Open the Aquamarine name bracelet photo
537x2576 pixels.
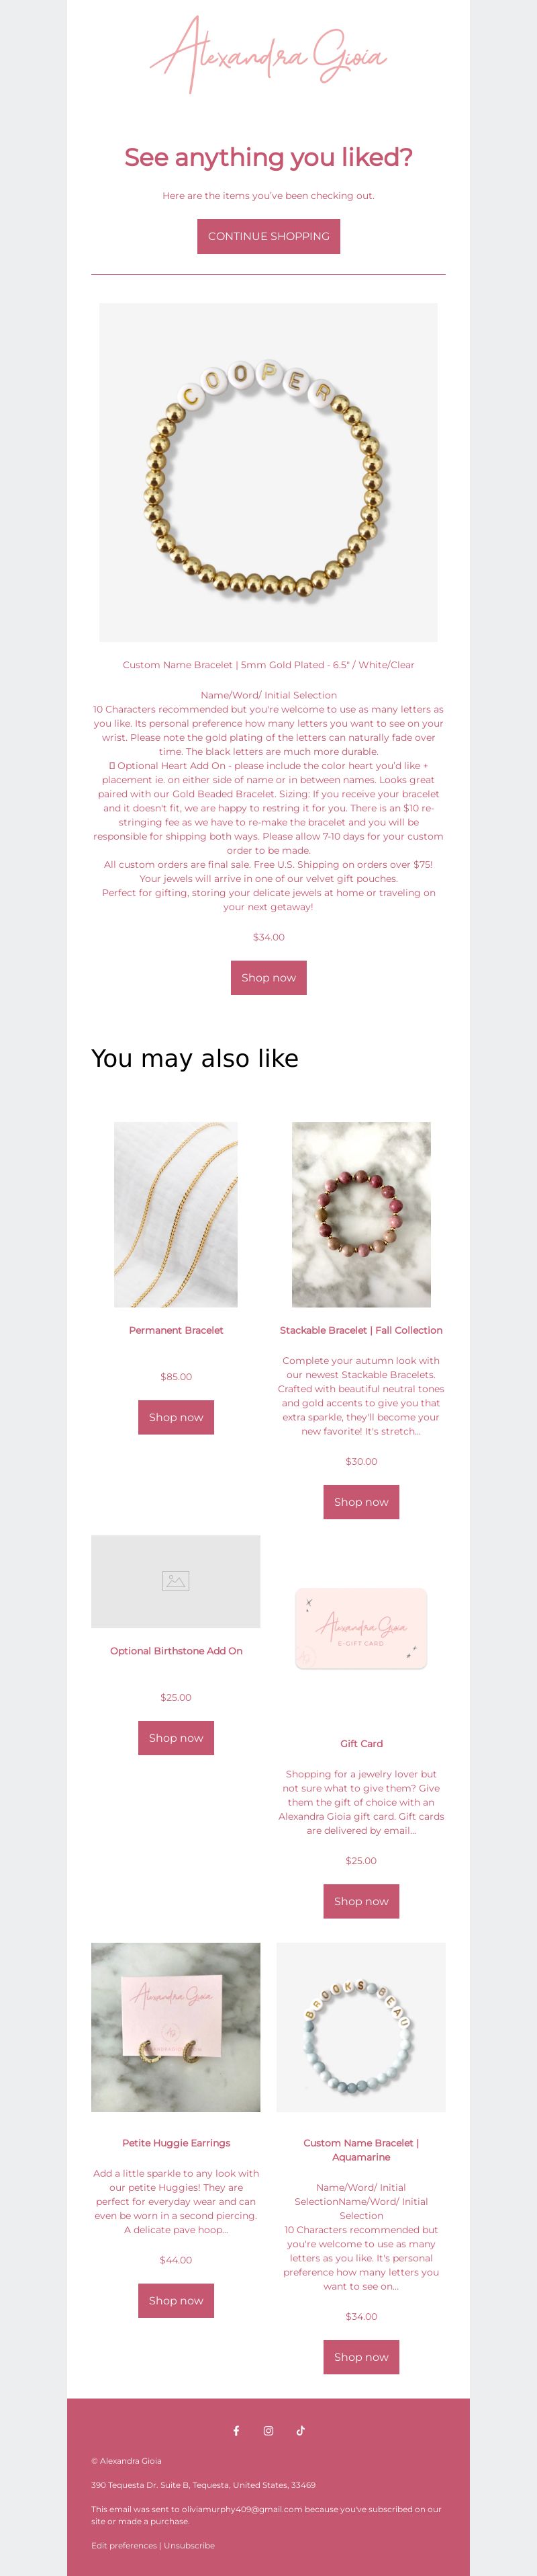point(361,2027)
